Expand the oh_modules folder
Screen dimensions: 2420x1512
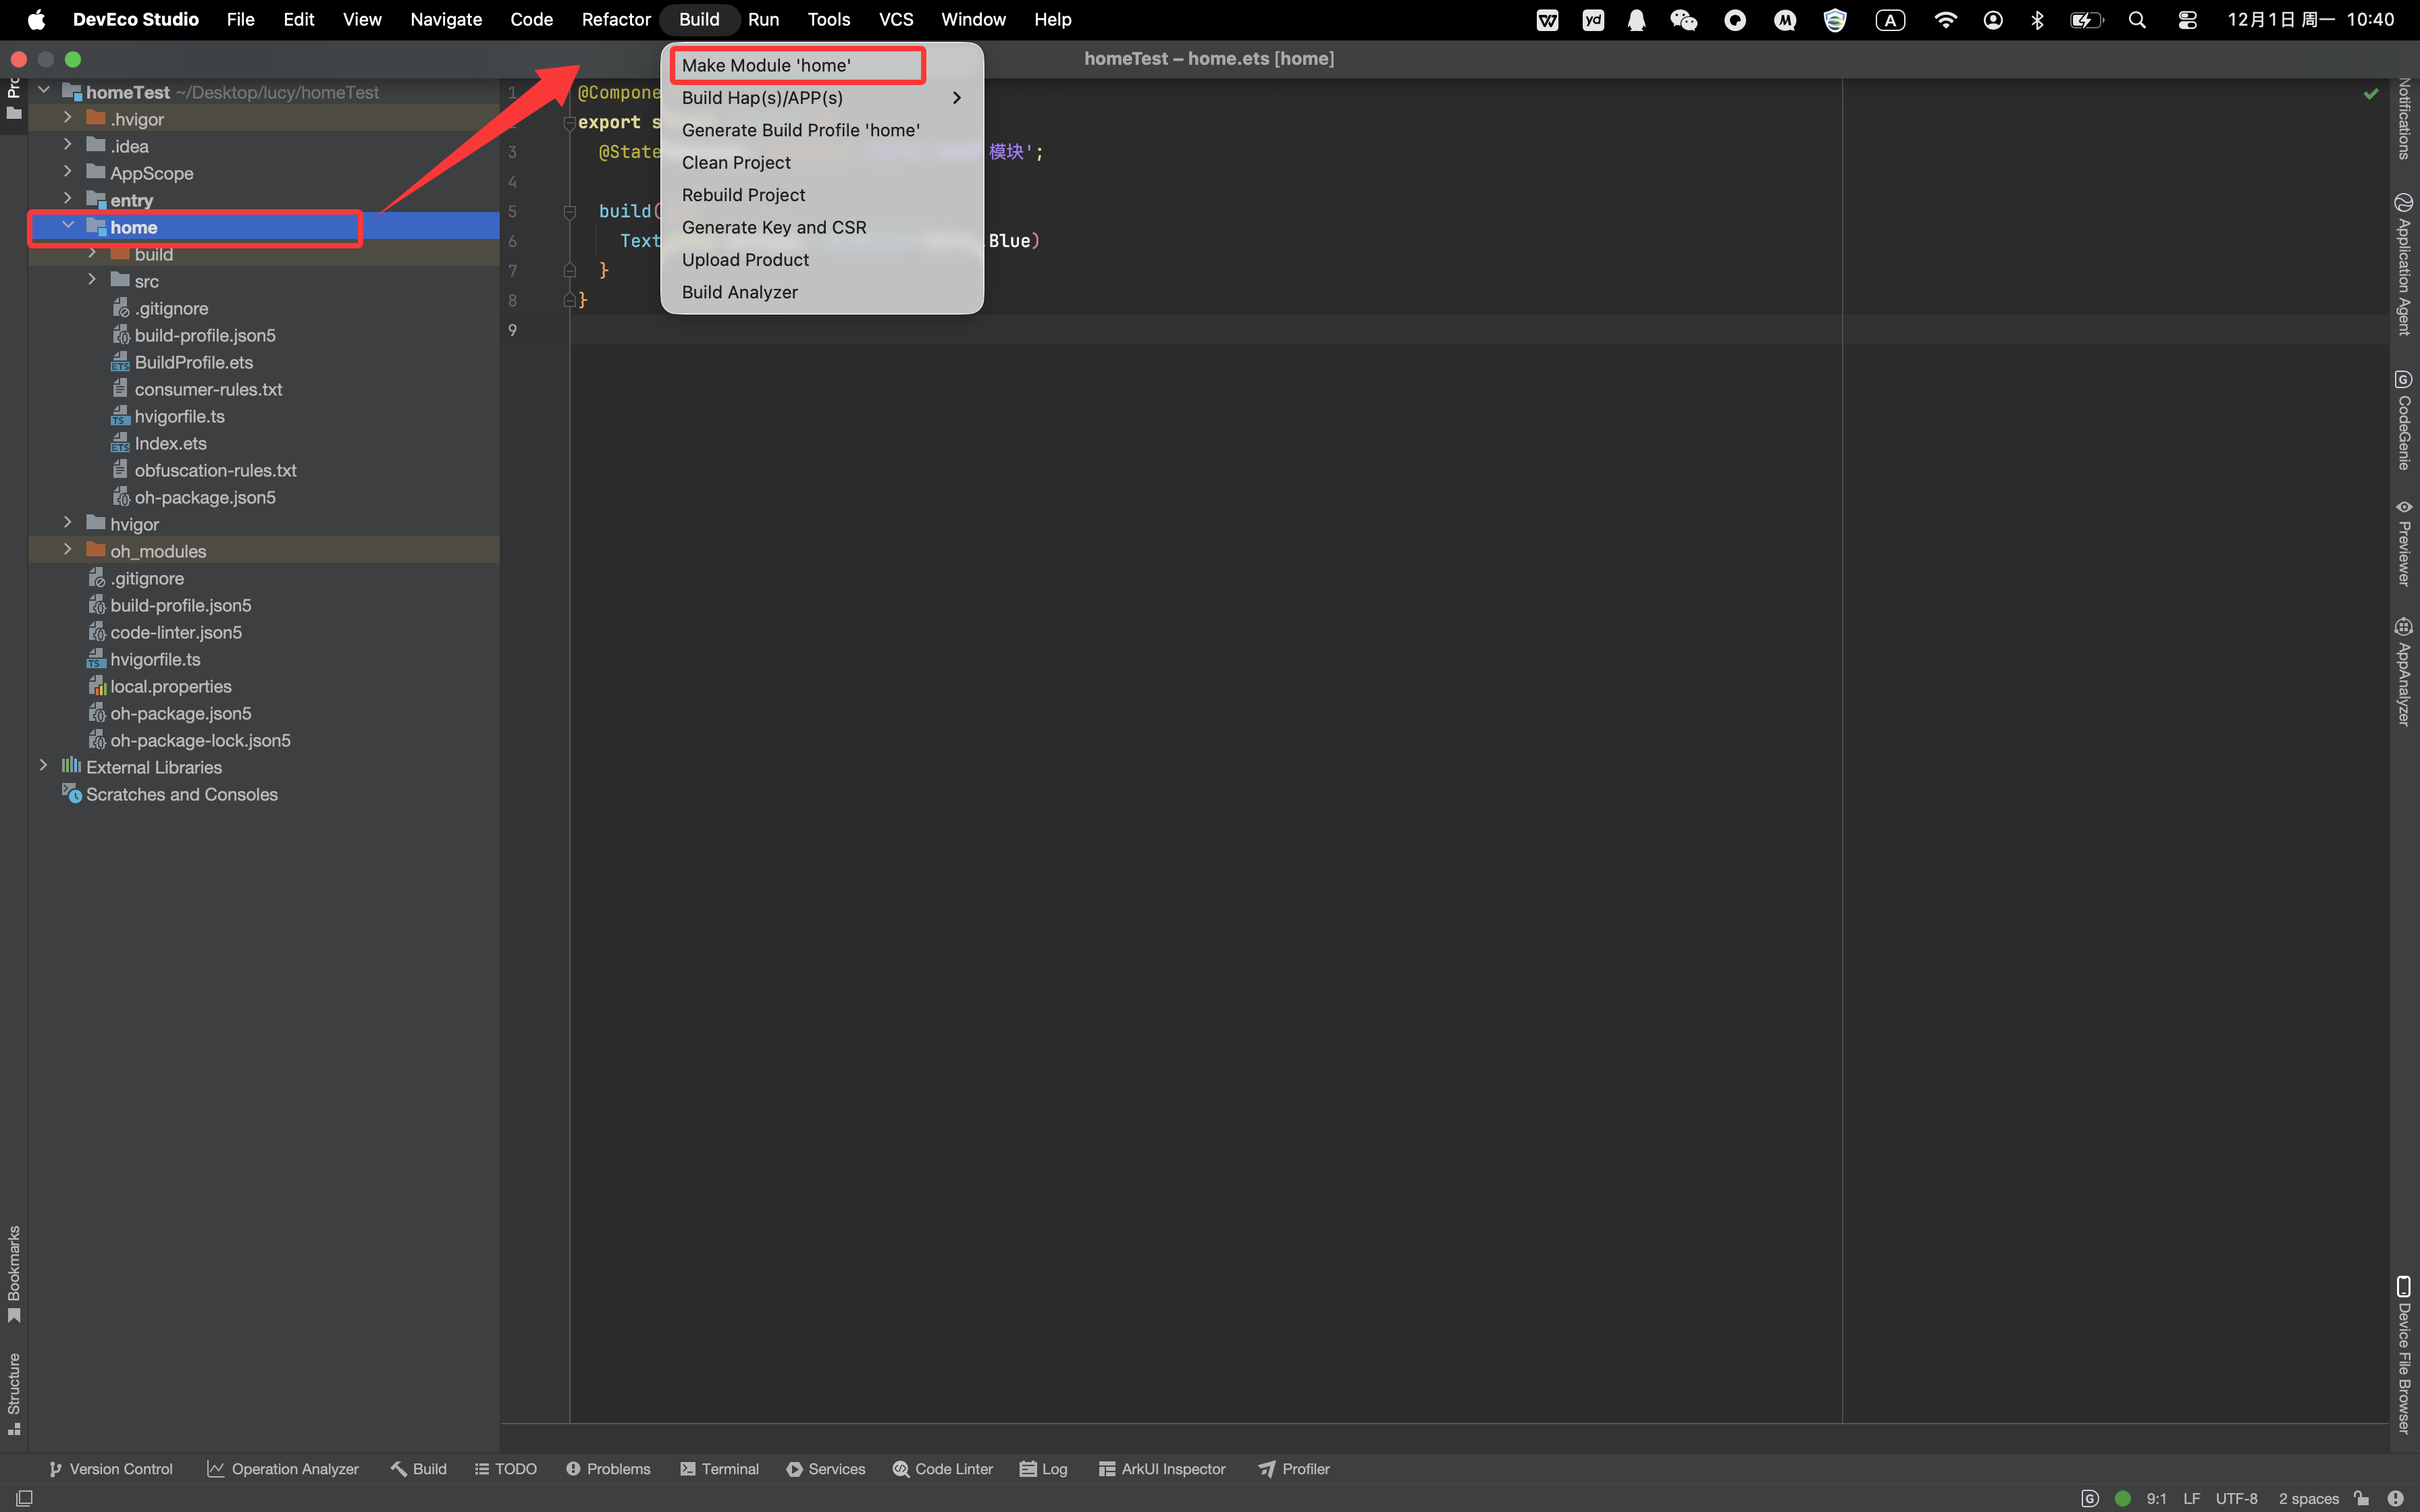point(67,550)
